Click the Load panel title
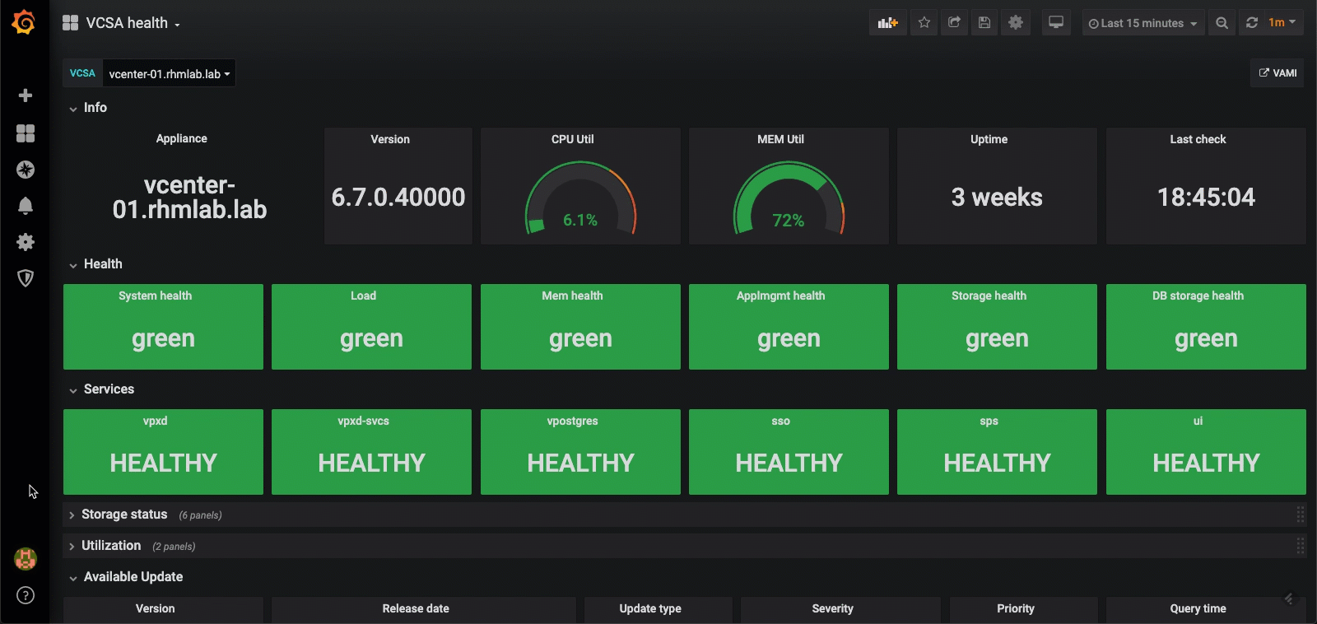The height and width of the screenshot is (624, 1317). (364, 296)
